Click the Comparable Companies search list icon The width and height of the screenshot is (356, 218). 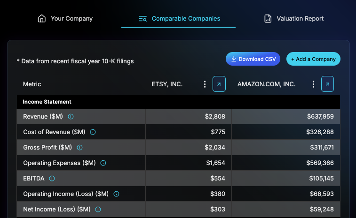point(143,19)
